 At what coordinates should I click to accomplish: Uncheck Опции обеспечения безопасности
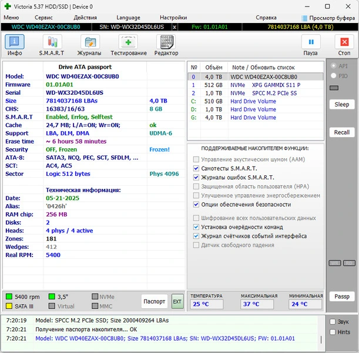[x=196, y=204]
